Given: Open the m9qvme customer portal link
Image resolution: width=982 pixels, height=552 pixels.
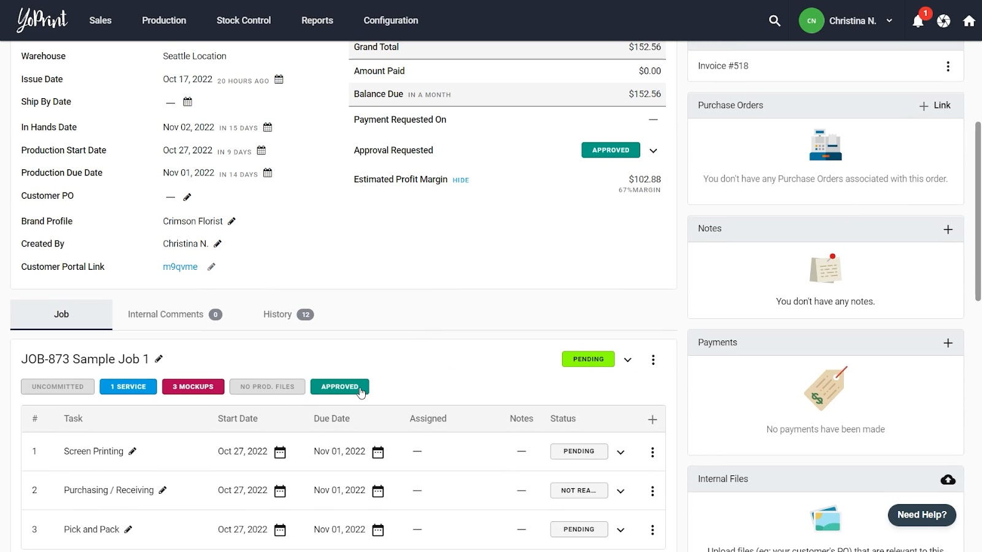Looking at the screenshot, I should tap(180, 267).
